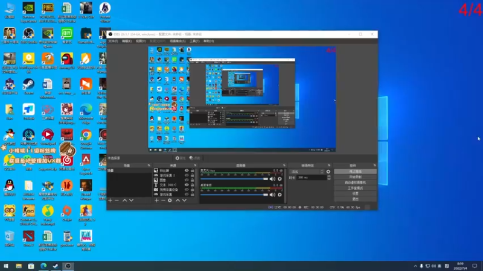Click the 停止推流 button
Image resolution: width=483 pixels, height=271 pixels.
(355, 172)
